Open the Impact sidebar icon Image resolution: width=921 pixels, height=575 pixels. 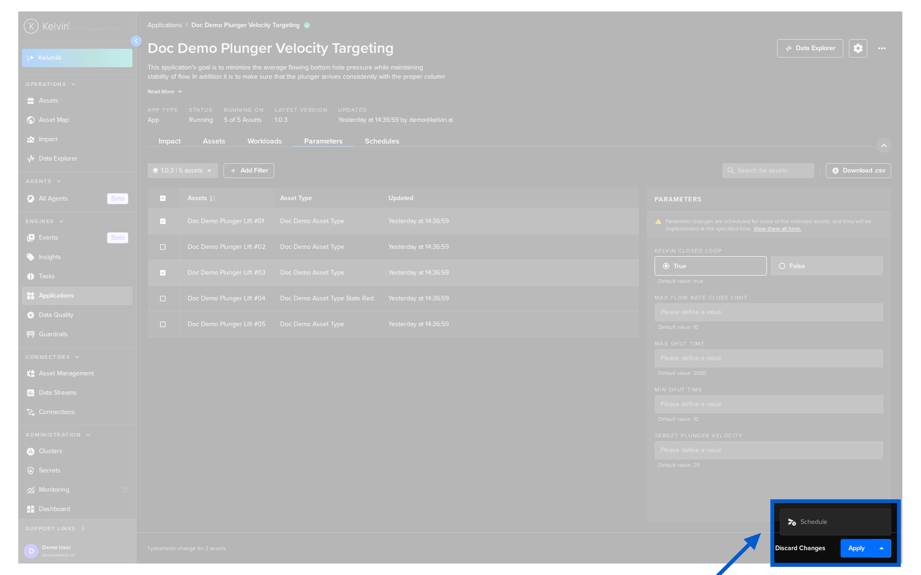click(x=31, y=139)
